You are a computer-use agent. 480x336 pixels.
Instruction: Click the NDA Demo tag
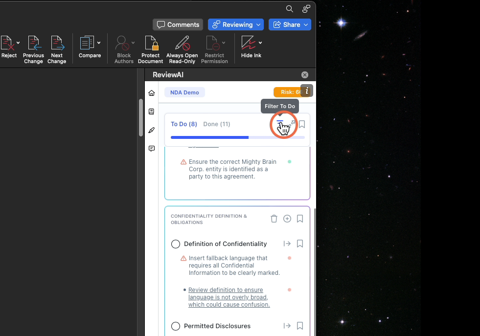tap(184, 92)
